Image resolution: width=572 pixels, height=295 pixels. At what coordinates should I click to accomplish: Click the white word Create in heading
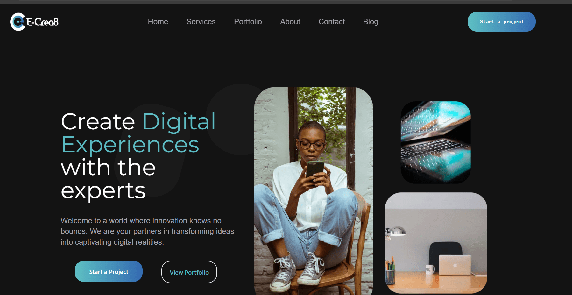[98, 121]
